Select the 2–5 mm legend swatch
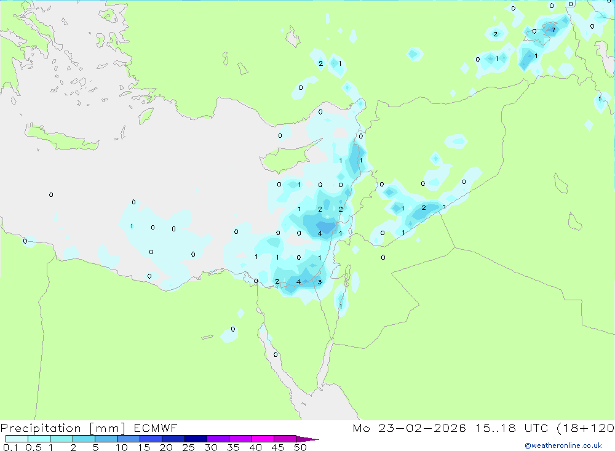Image resolution: width=615 pixels, height=451 pixels. click(x=84, y=439)
